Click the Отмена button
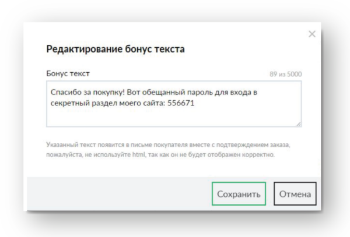350x237 pixels. pos(295,193)
